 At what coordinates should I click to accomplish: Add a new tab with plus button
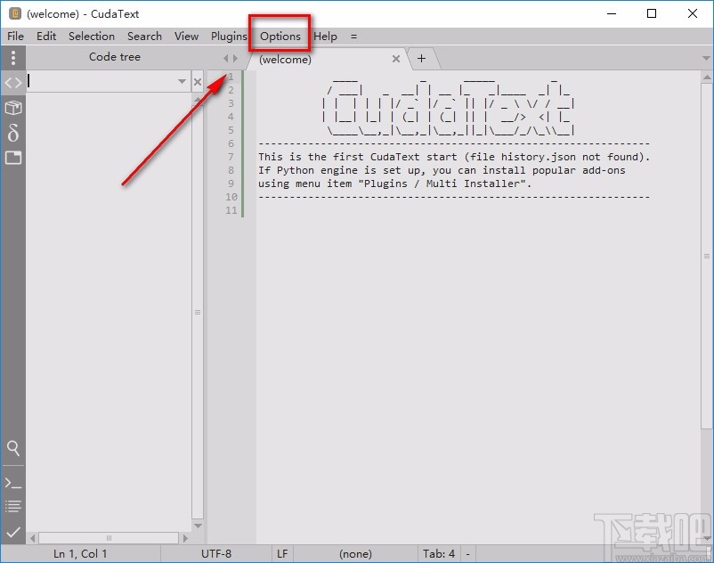click(x=421, y=58)
